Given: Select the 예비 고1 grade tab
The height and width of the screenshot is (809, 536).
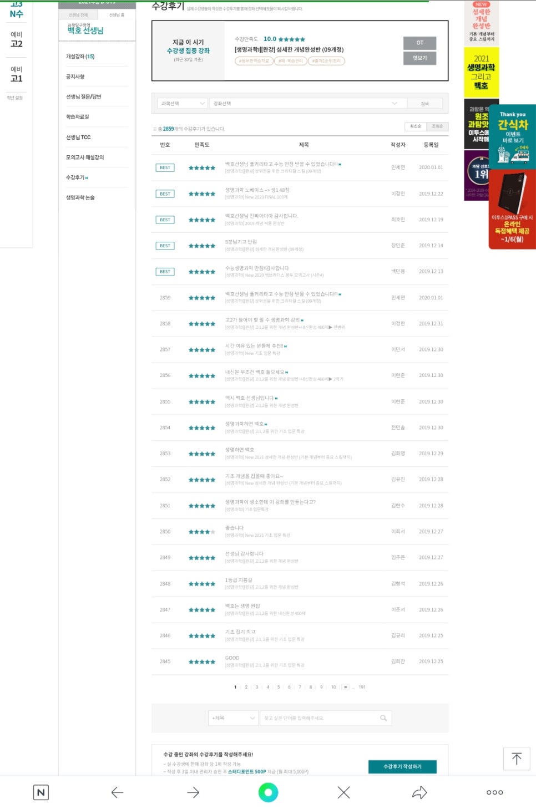Looking at the screenshot, I should pos(17,74).
